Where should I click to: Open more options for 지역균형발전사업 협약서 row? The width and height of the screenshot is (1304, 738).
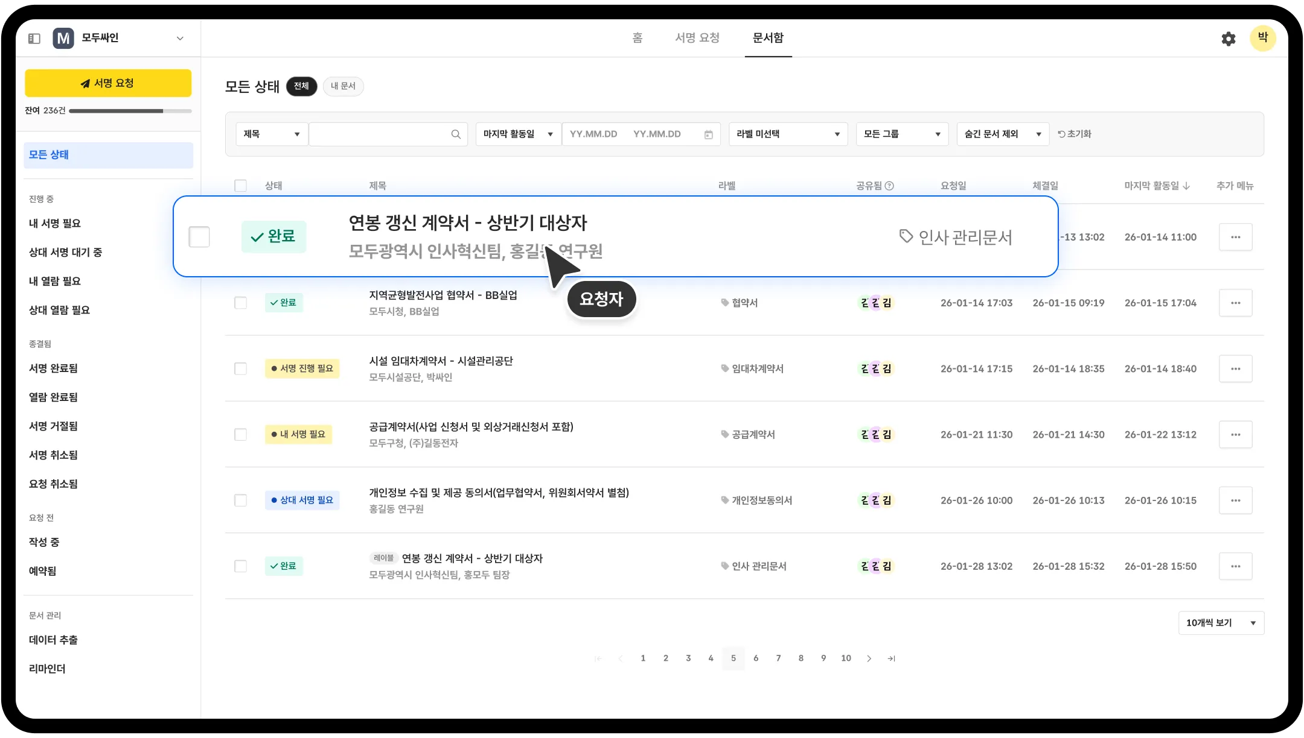[1235, 303]
